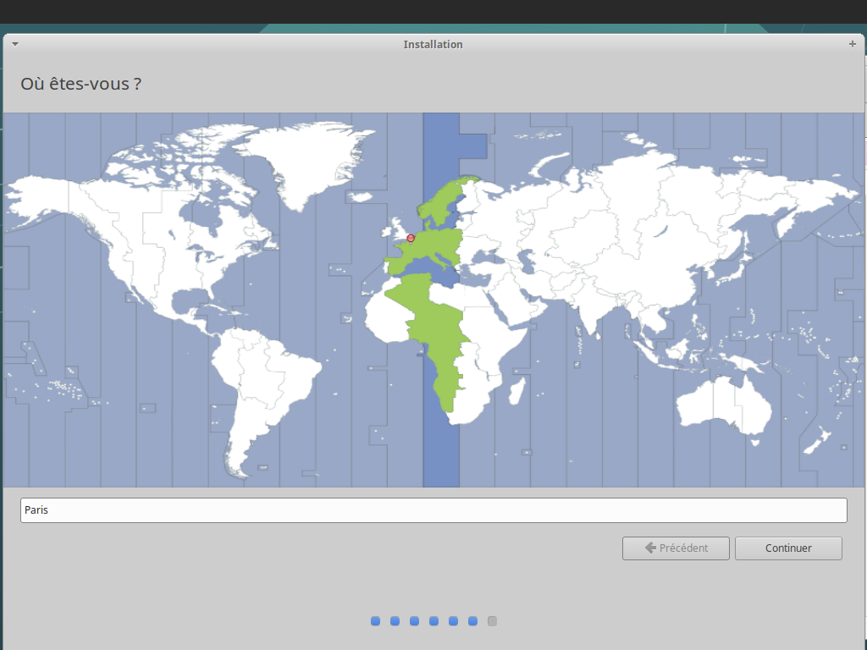
Task: Click the last gray progress dot
Action: point(492,621)
